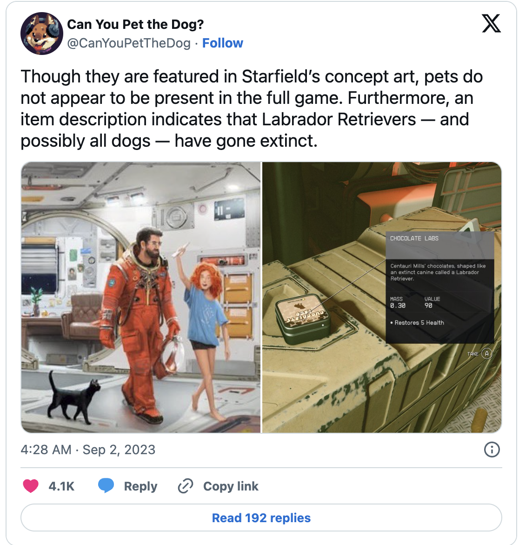The width and height of the screenshot is (519, 545).
Task: Click the Chocolate Labs item tooltip panel
Action: point(440,288)
